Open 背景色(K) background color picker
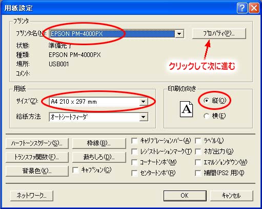Viewport: 262px width, 209px height. click(37, 171)
